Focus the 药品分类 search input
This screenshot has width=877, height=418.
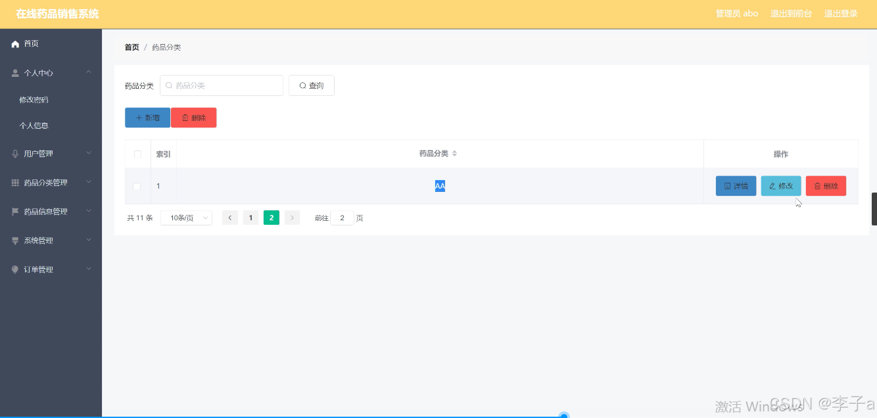coord(222,85)
